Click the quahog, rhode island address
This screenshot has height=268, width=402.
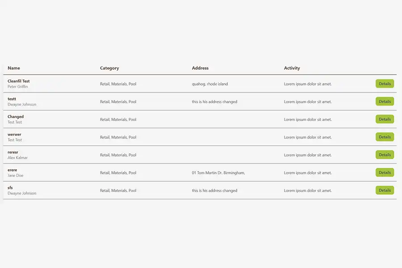coord(210,84)
